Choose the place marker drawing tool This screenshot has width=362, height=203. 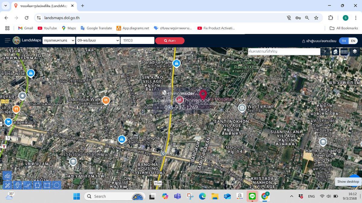click(x=17, y=185)
